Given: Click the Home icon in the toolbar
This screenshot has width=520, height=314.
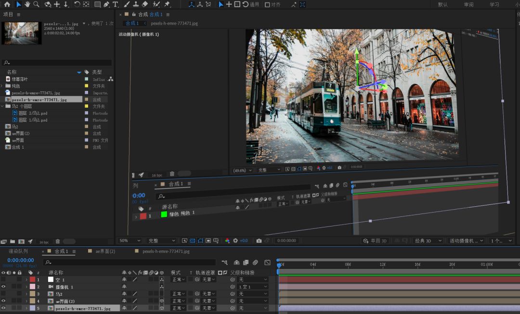Looking at the screenshot, I should (x=7, y=4).
